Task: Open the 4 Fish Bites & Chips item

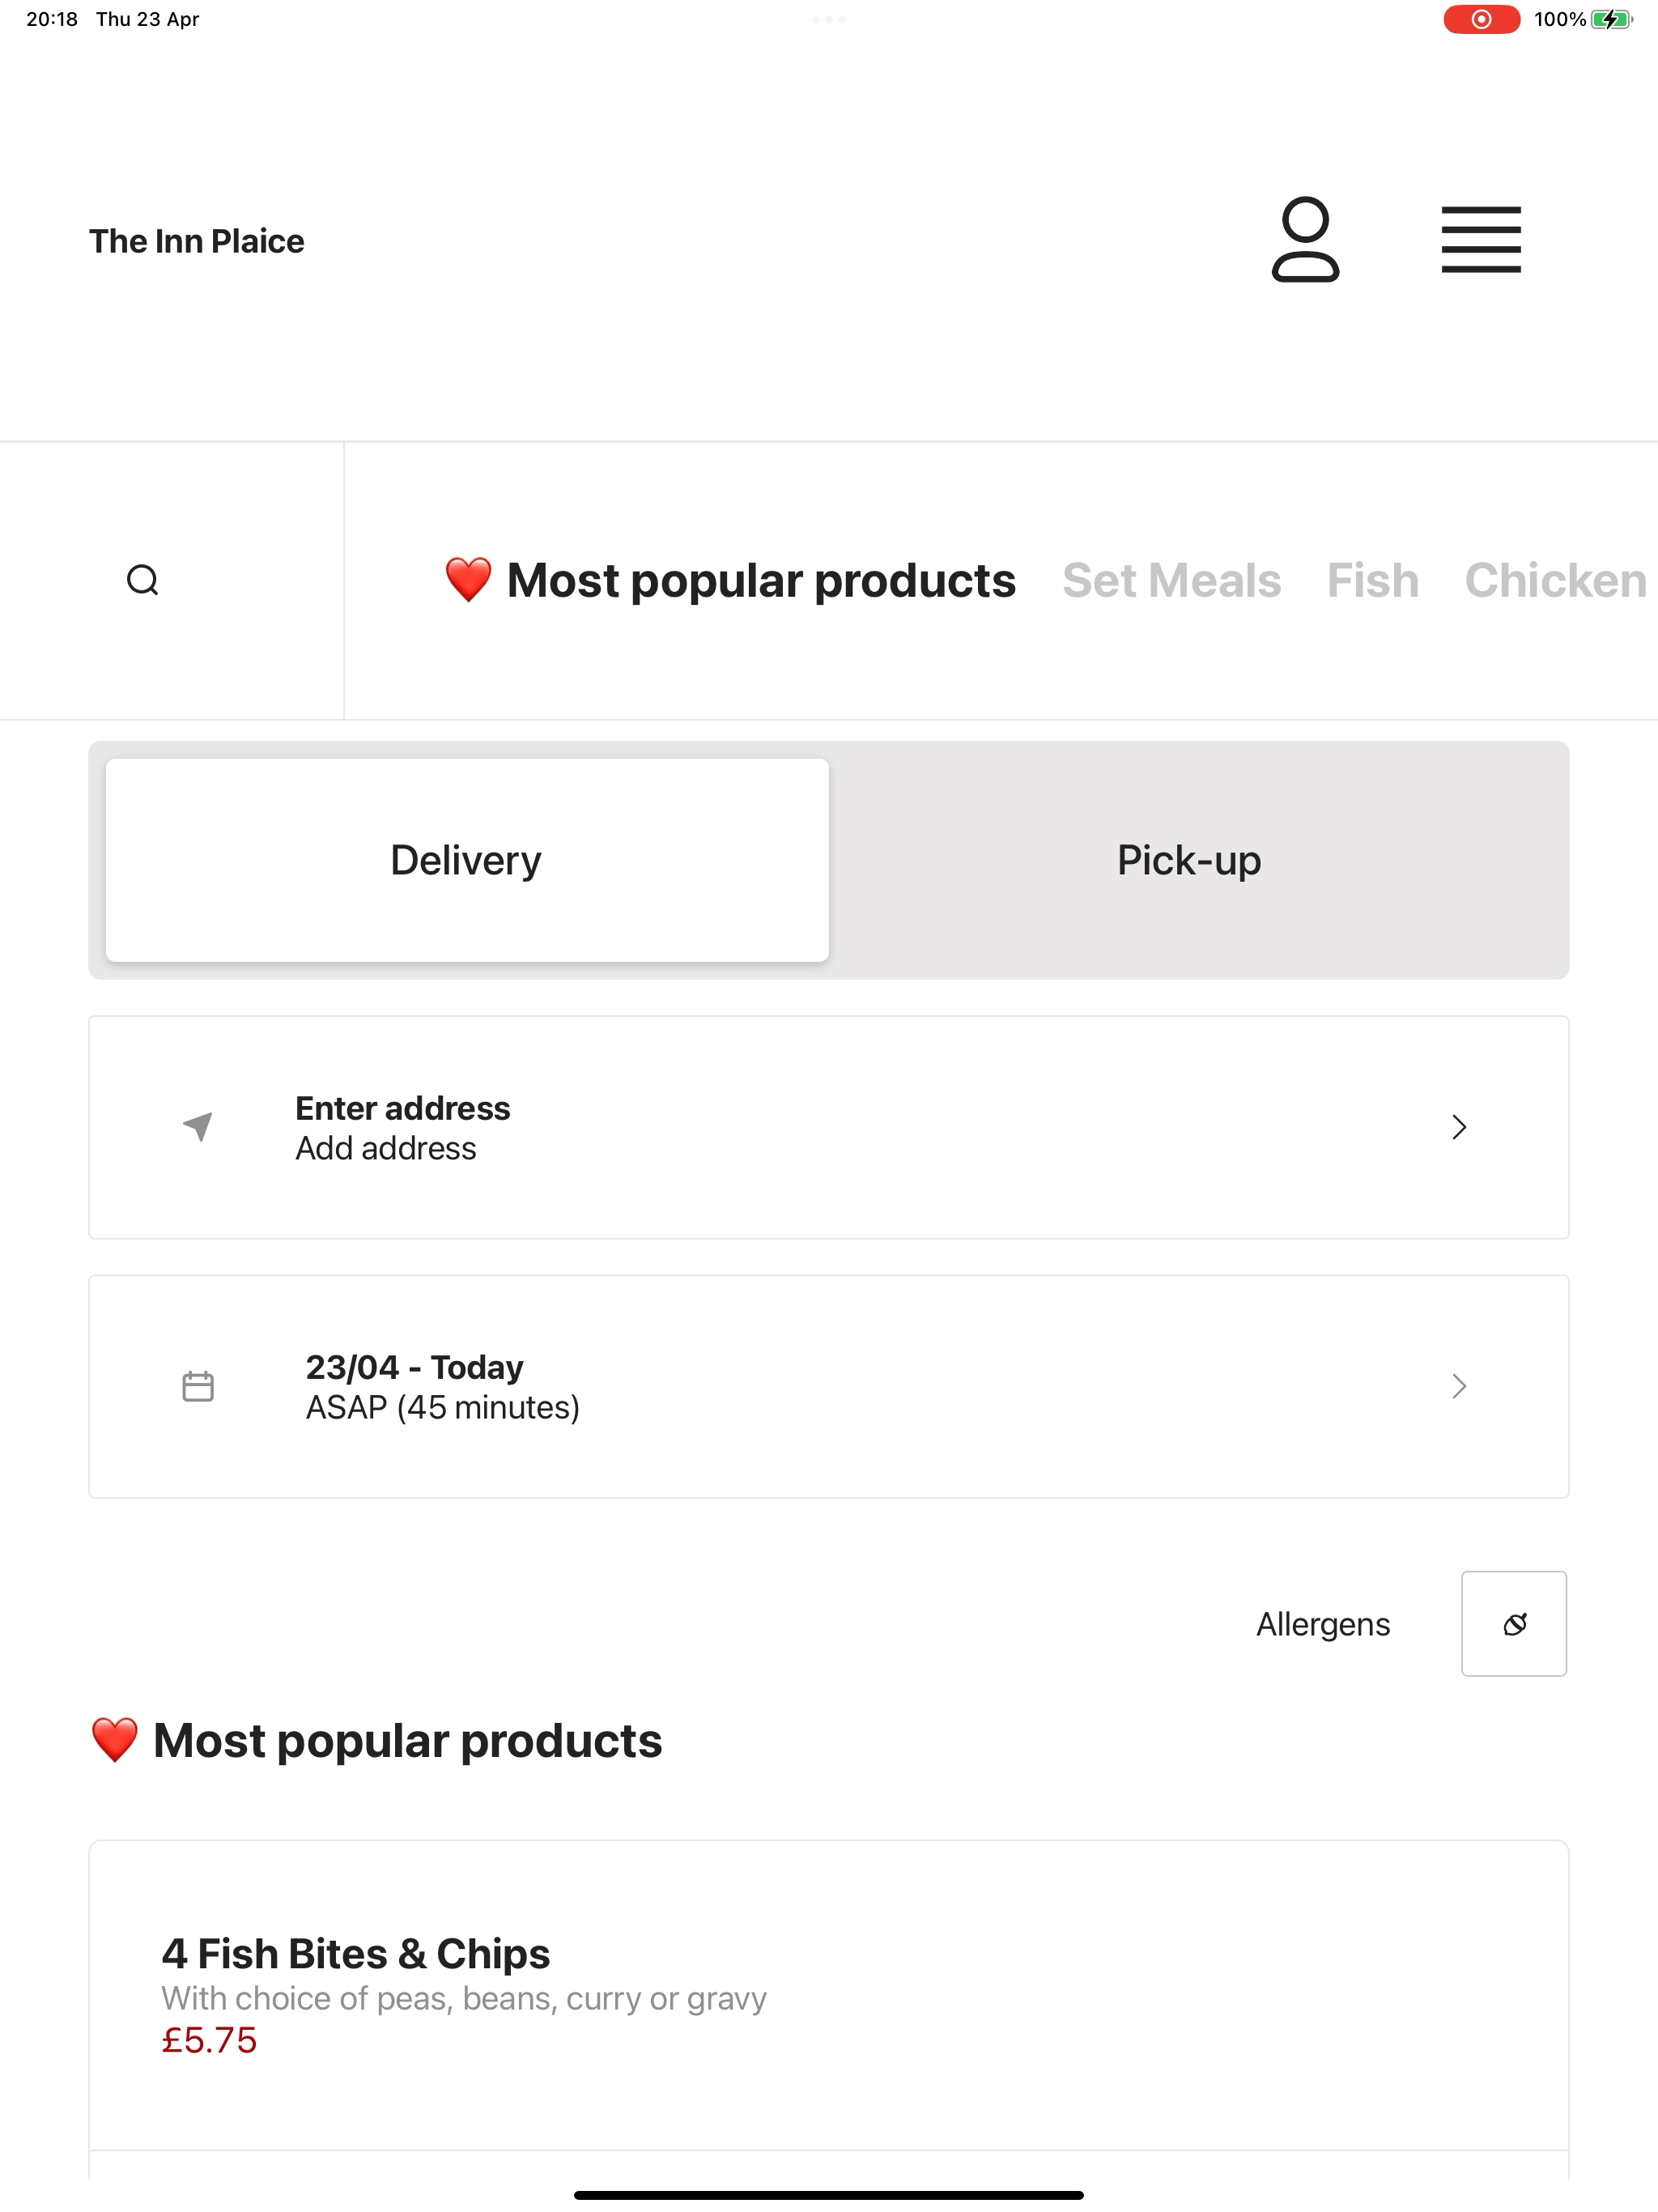Action: tap(829, 1996)
